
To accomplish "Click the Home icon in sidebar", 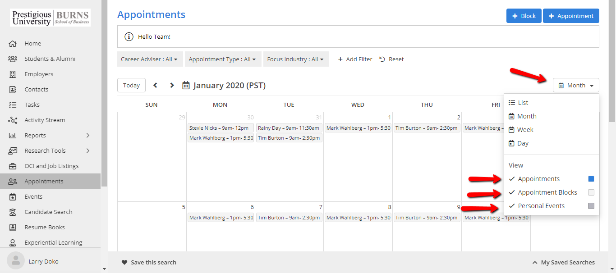I will click(13, 44).
